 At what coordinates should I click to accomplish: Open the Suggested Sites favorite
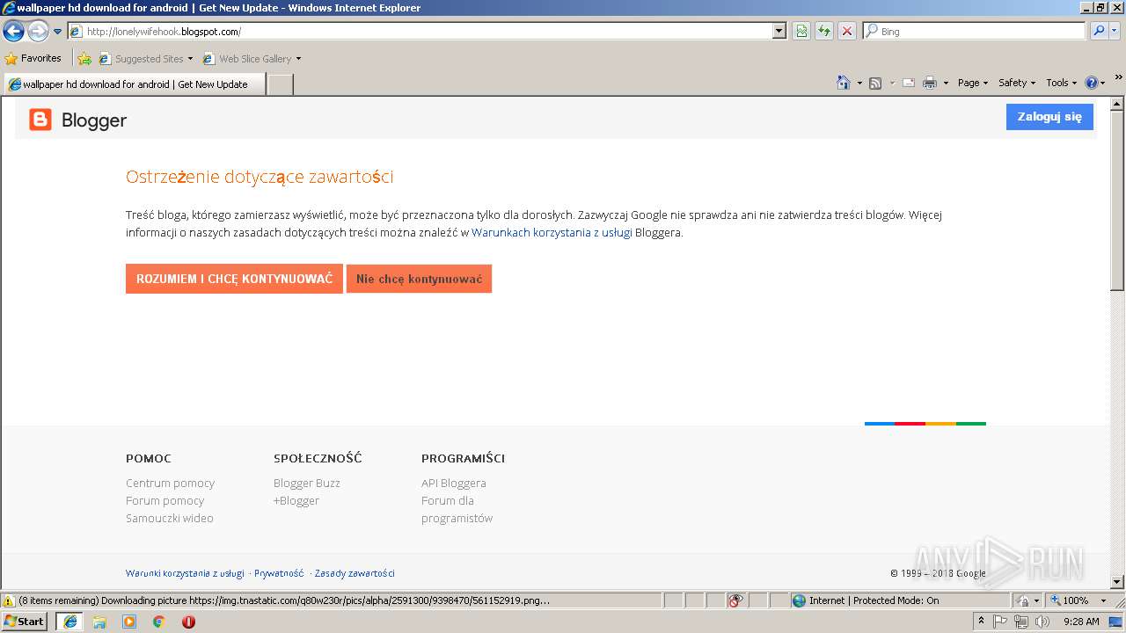point(145,59)
